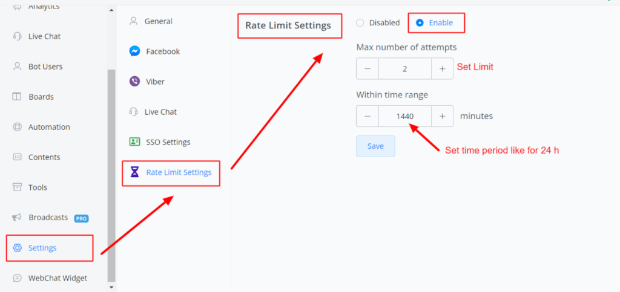The image size is (620, 292).
Task: Increase max number of attempts
Action: click(x=442, y=69)
